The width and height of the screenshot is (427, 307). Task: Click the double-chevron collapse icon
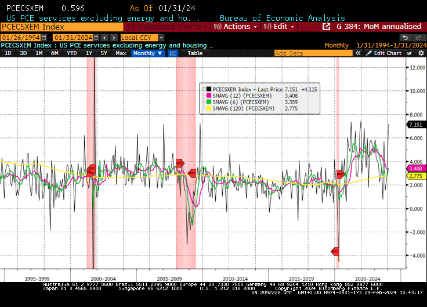(358, 53)
